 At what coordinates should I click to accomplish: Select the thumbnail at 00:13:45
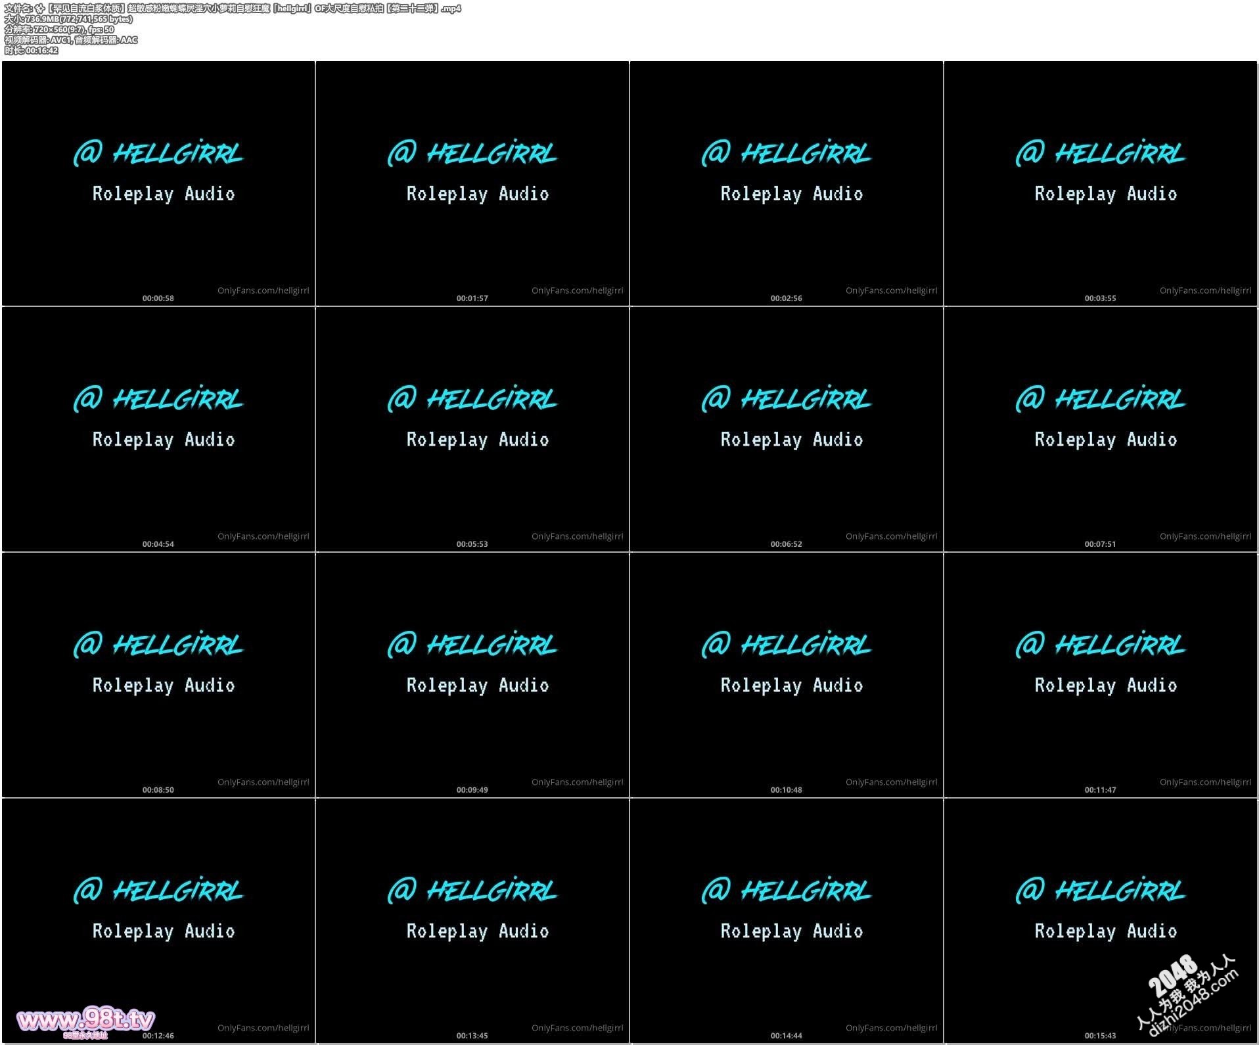[472, 921]
